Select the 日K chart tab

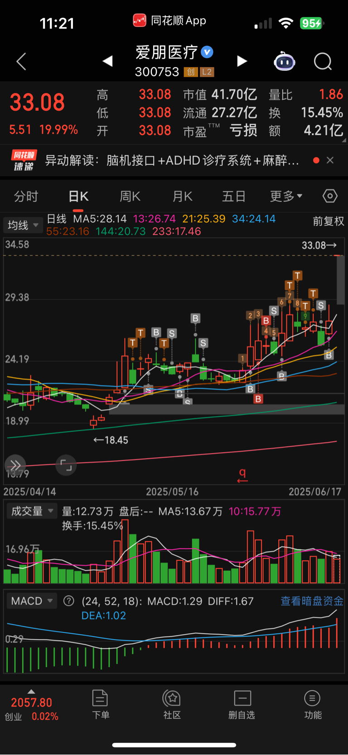[x=78, y=197]
